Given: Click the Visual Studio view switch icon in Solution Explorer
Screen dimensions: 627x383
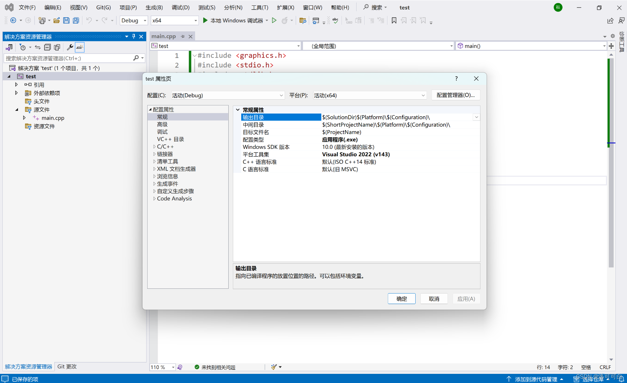Looking at the screenshot, I should coord(9,47).
